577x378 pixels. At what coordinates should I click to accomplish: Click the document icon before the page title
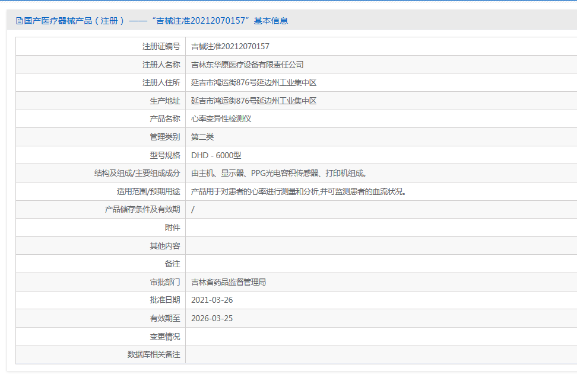(20, 20)
